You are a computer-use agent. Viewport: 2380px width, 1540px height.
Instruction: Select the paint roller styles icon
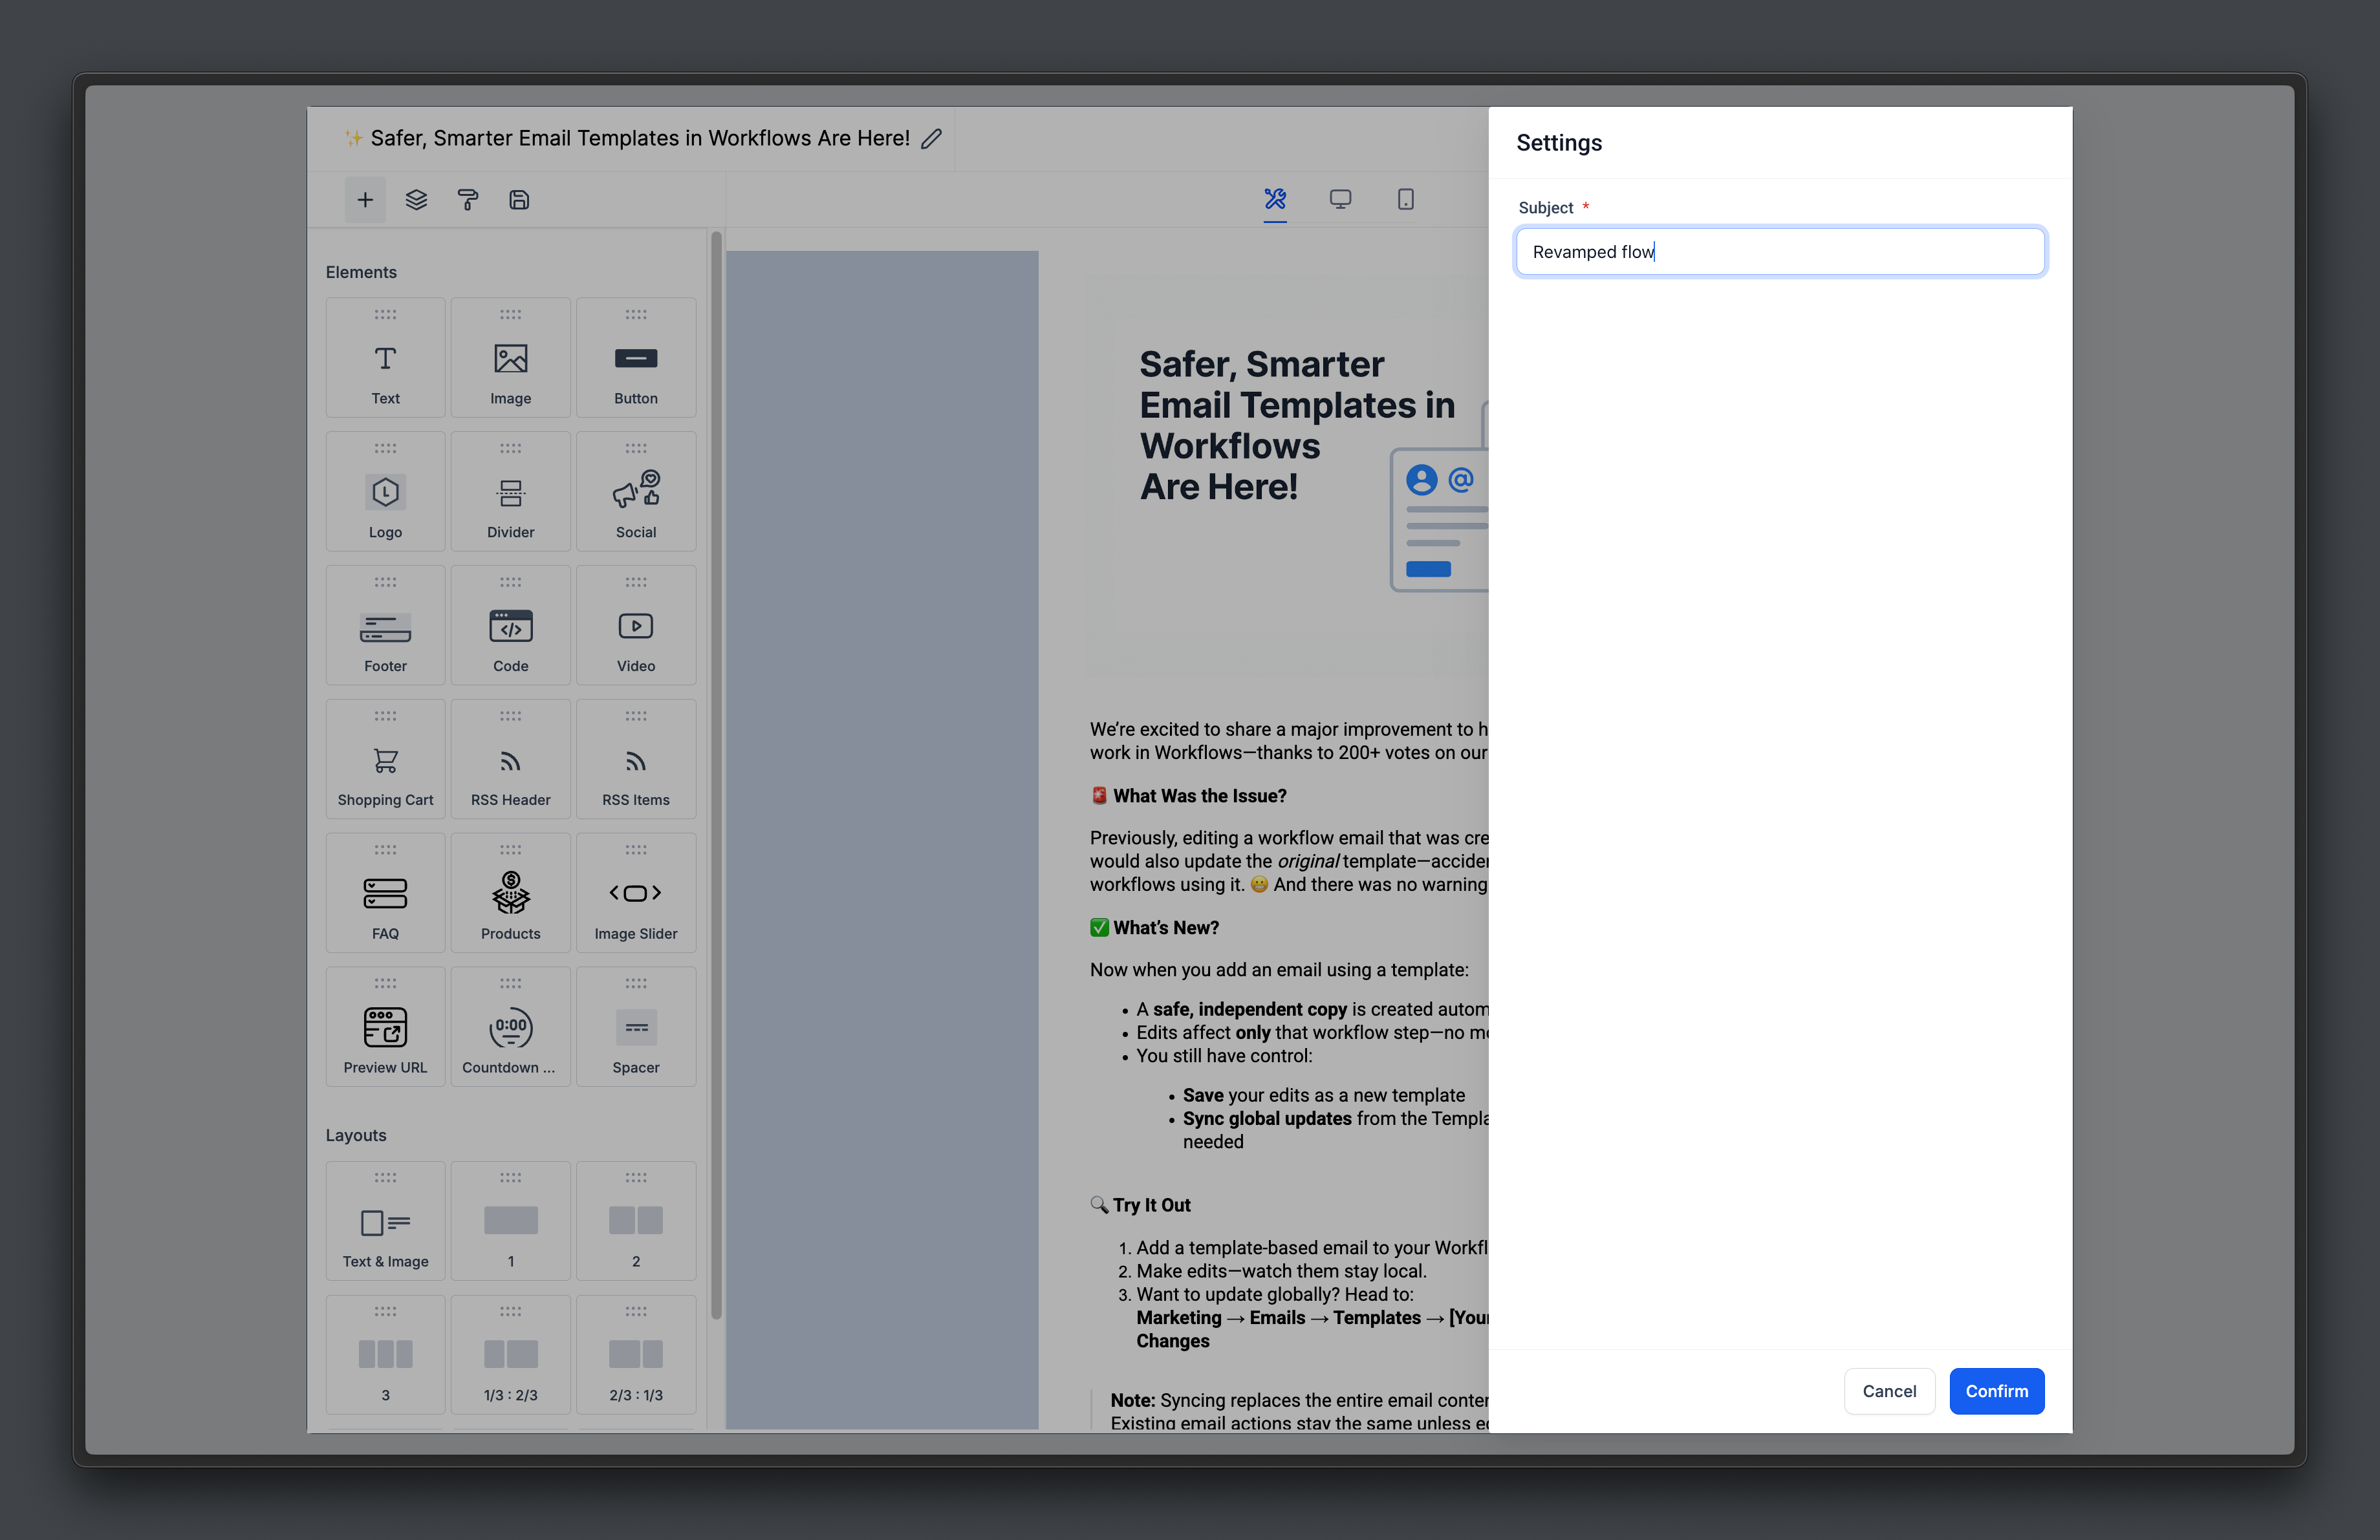[467, 200]
